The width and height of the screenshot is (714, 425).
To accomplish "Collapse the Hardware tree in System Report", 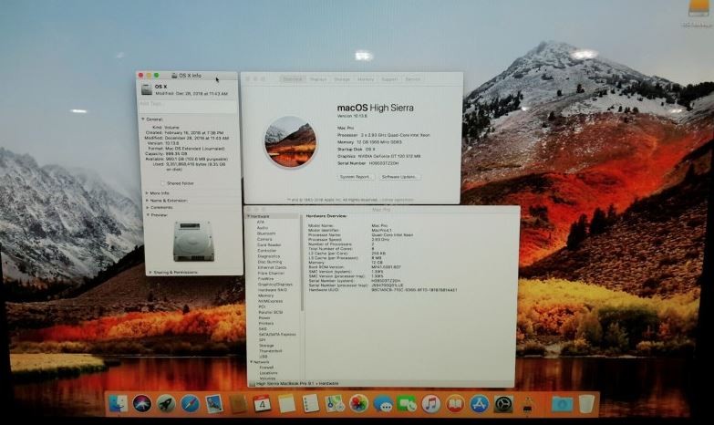I will (x=249, y=216).
